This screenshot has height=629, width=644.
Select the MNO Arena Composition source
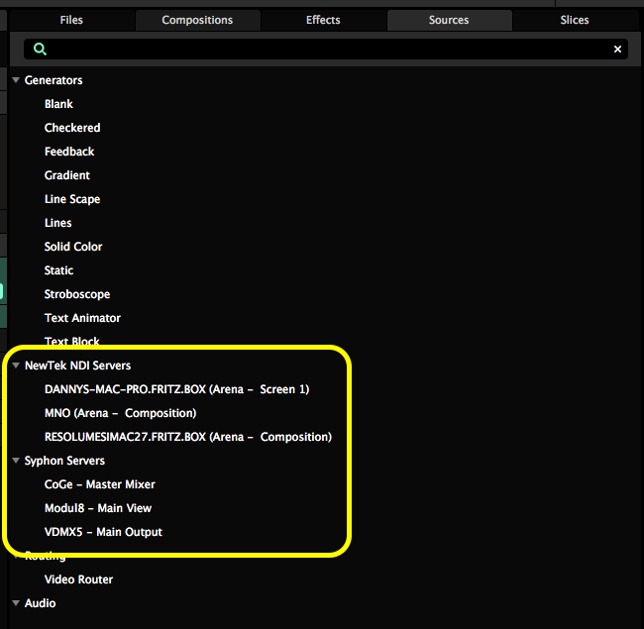pos(120,413)
